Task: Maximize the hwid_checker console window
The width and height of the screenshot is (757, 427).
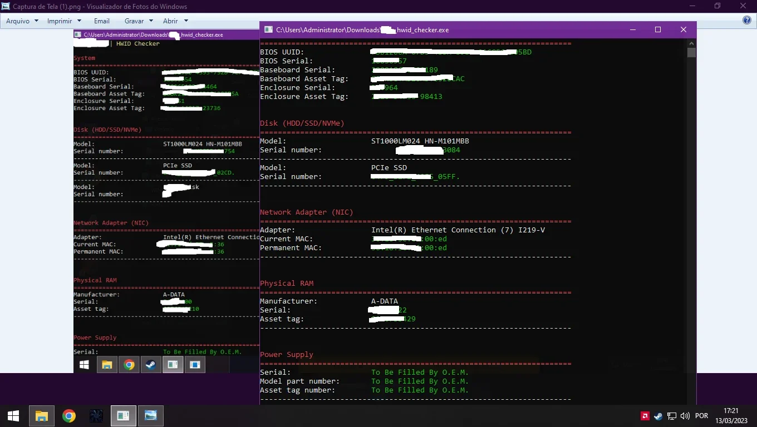Action: 658,29
